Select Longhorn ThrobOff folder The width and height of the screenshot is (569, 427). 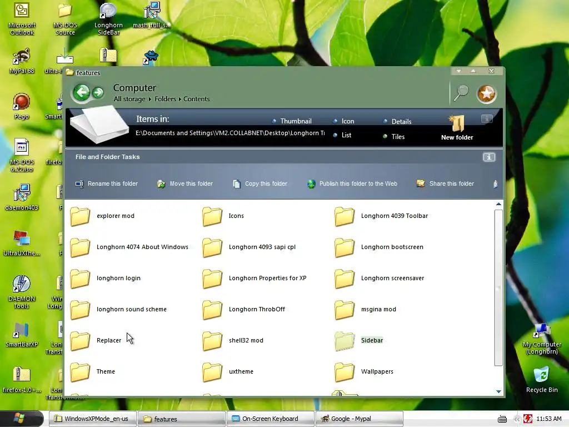click(x=243, y=310)
